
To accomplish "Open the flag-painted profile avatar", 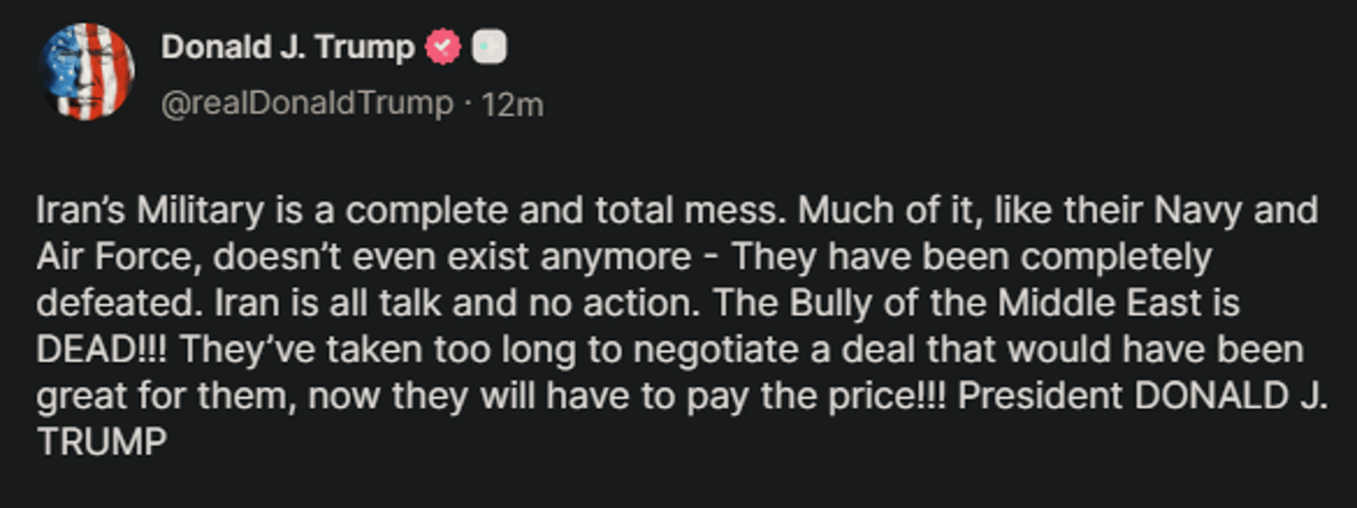I will click(x=87, y=72).
